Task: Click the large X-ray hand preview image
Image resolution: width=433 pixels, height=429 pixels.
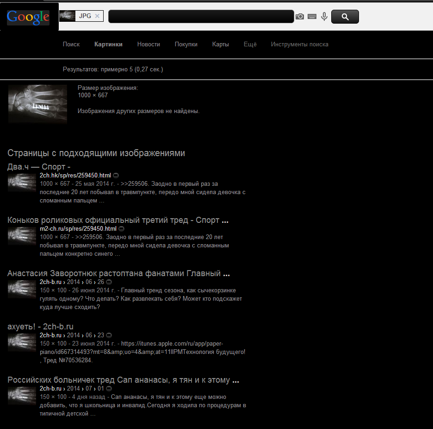Action: pos(37,104)
